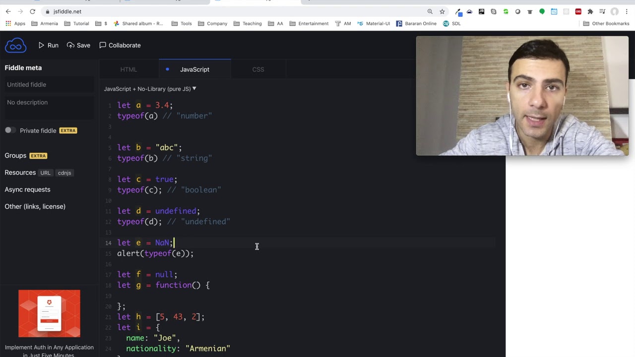This screenshot has width=635, height=357.
Task: Open the Other Bookmarks folder
Action: 606,23
